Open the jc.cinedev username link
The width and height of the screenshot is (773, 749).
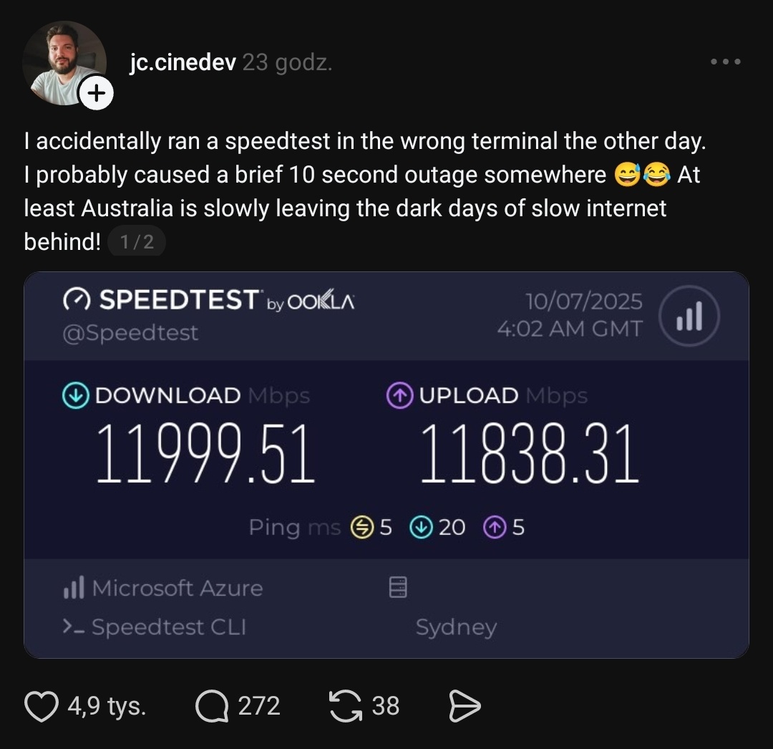183,63
